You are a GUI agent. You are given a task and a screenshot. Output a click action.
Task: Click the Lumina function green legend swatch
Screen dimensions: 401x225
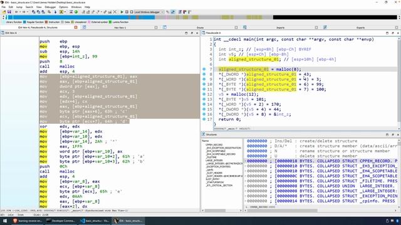(110, 22)
